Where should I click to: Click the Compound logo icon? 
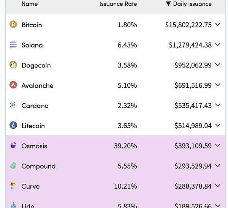point(13,165)
